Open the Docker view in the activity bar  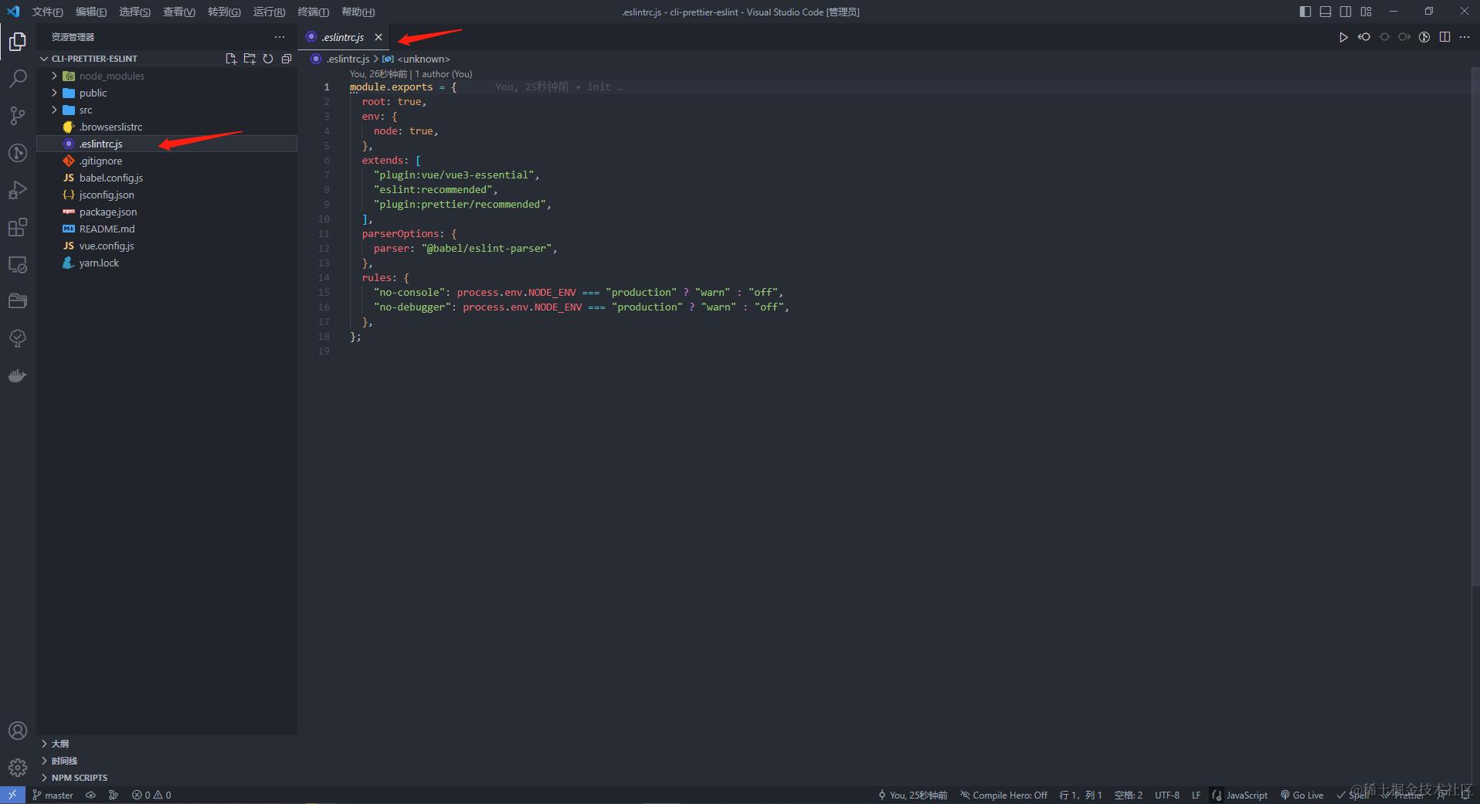click(x=17, y=375)
